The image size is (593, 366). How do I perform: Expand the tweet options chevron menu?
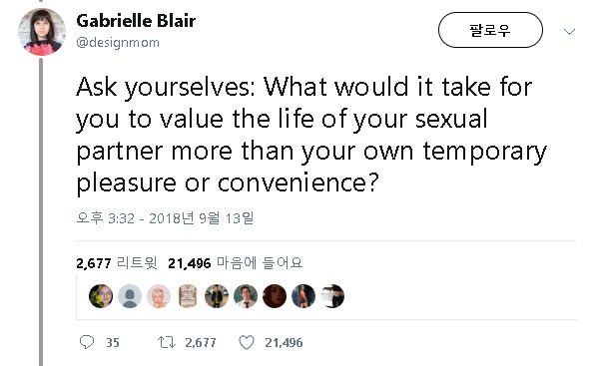coord(569,31)
